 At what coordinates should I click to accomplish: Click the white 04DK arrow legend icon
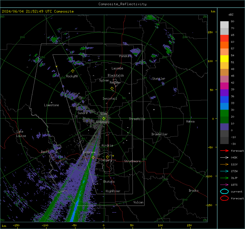point(224,158)
